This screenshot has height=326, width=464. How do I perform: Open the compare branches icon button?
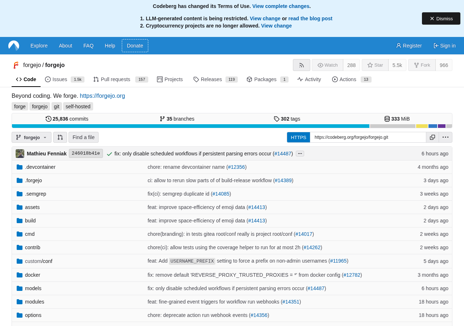[x=60, y=137]
